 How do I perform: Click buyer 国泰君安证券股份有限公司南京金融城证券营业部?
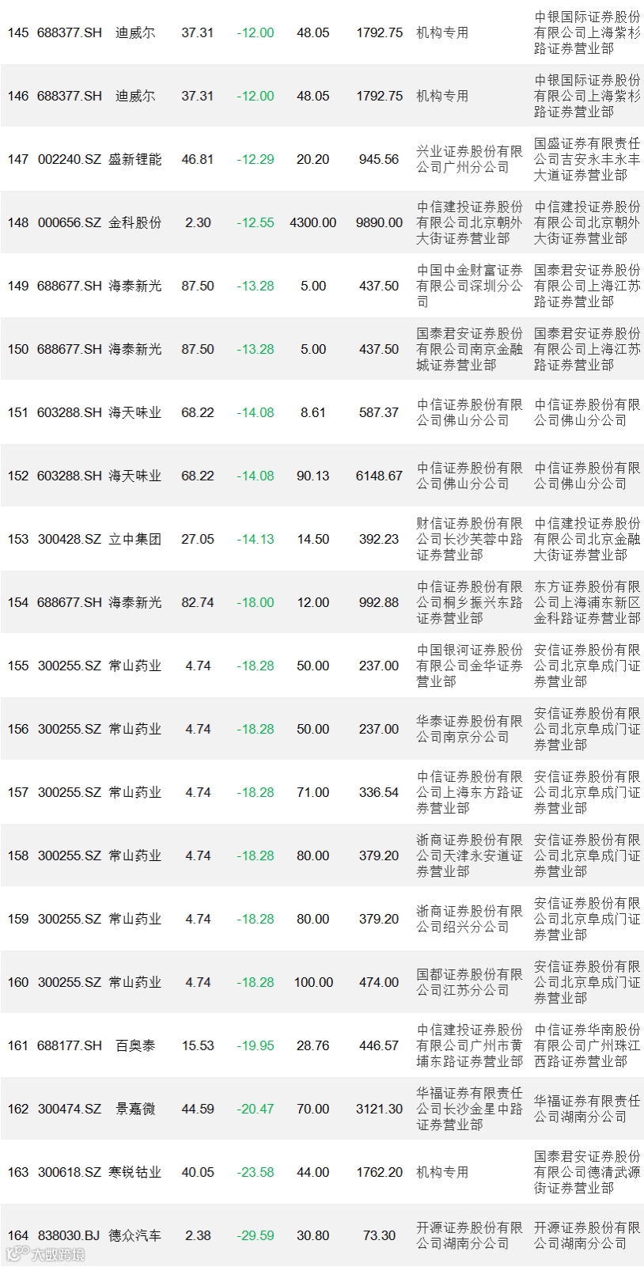(x=470, y=349)
